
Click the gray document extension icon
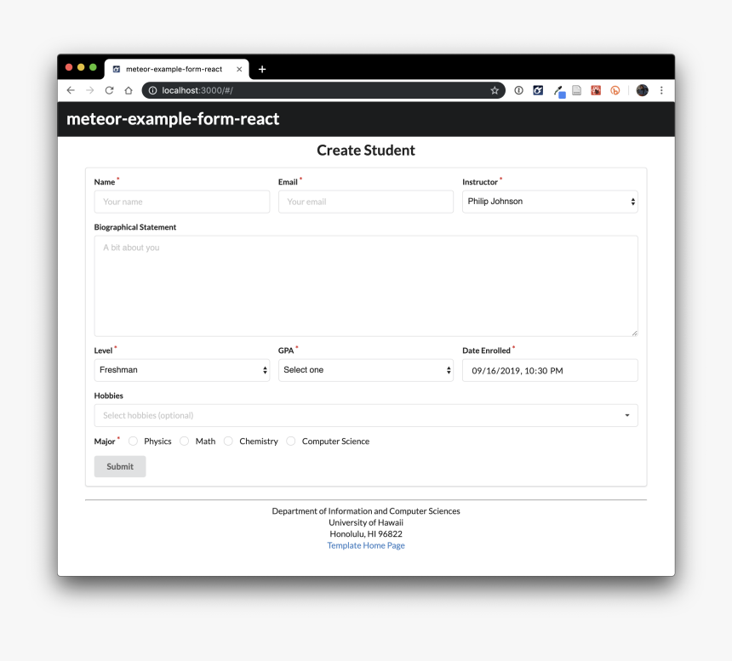tap(576, 90)
